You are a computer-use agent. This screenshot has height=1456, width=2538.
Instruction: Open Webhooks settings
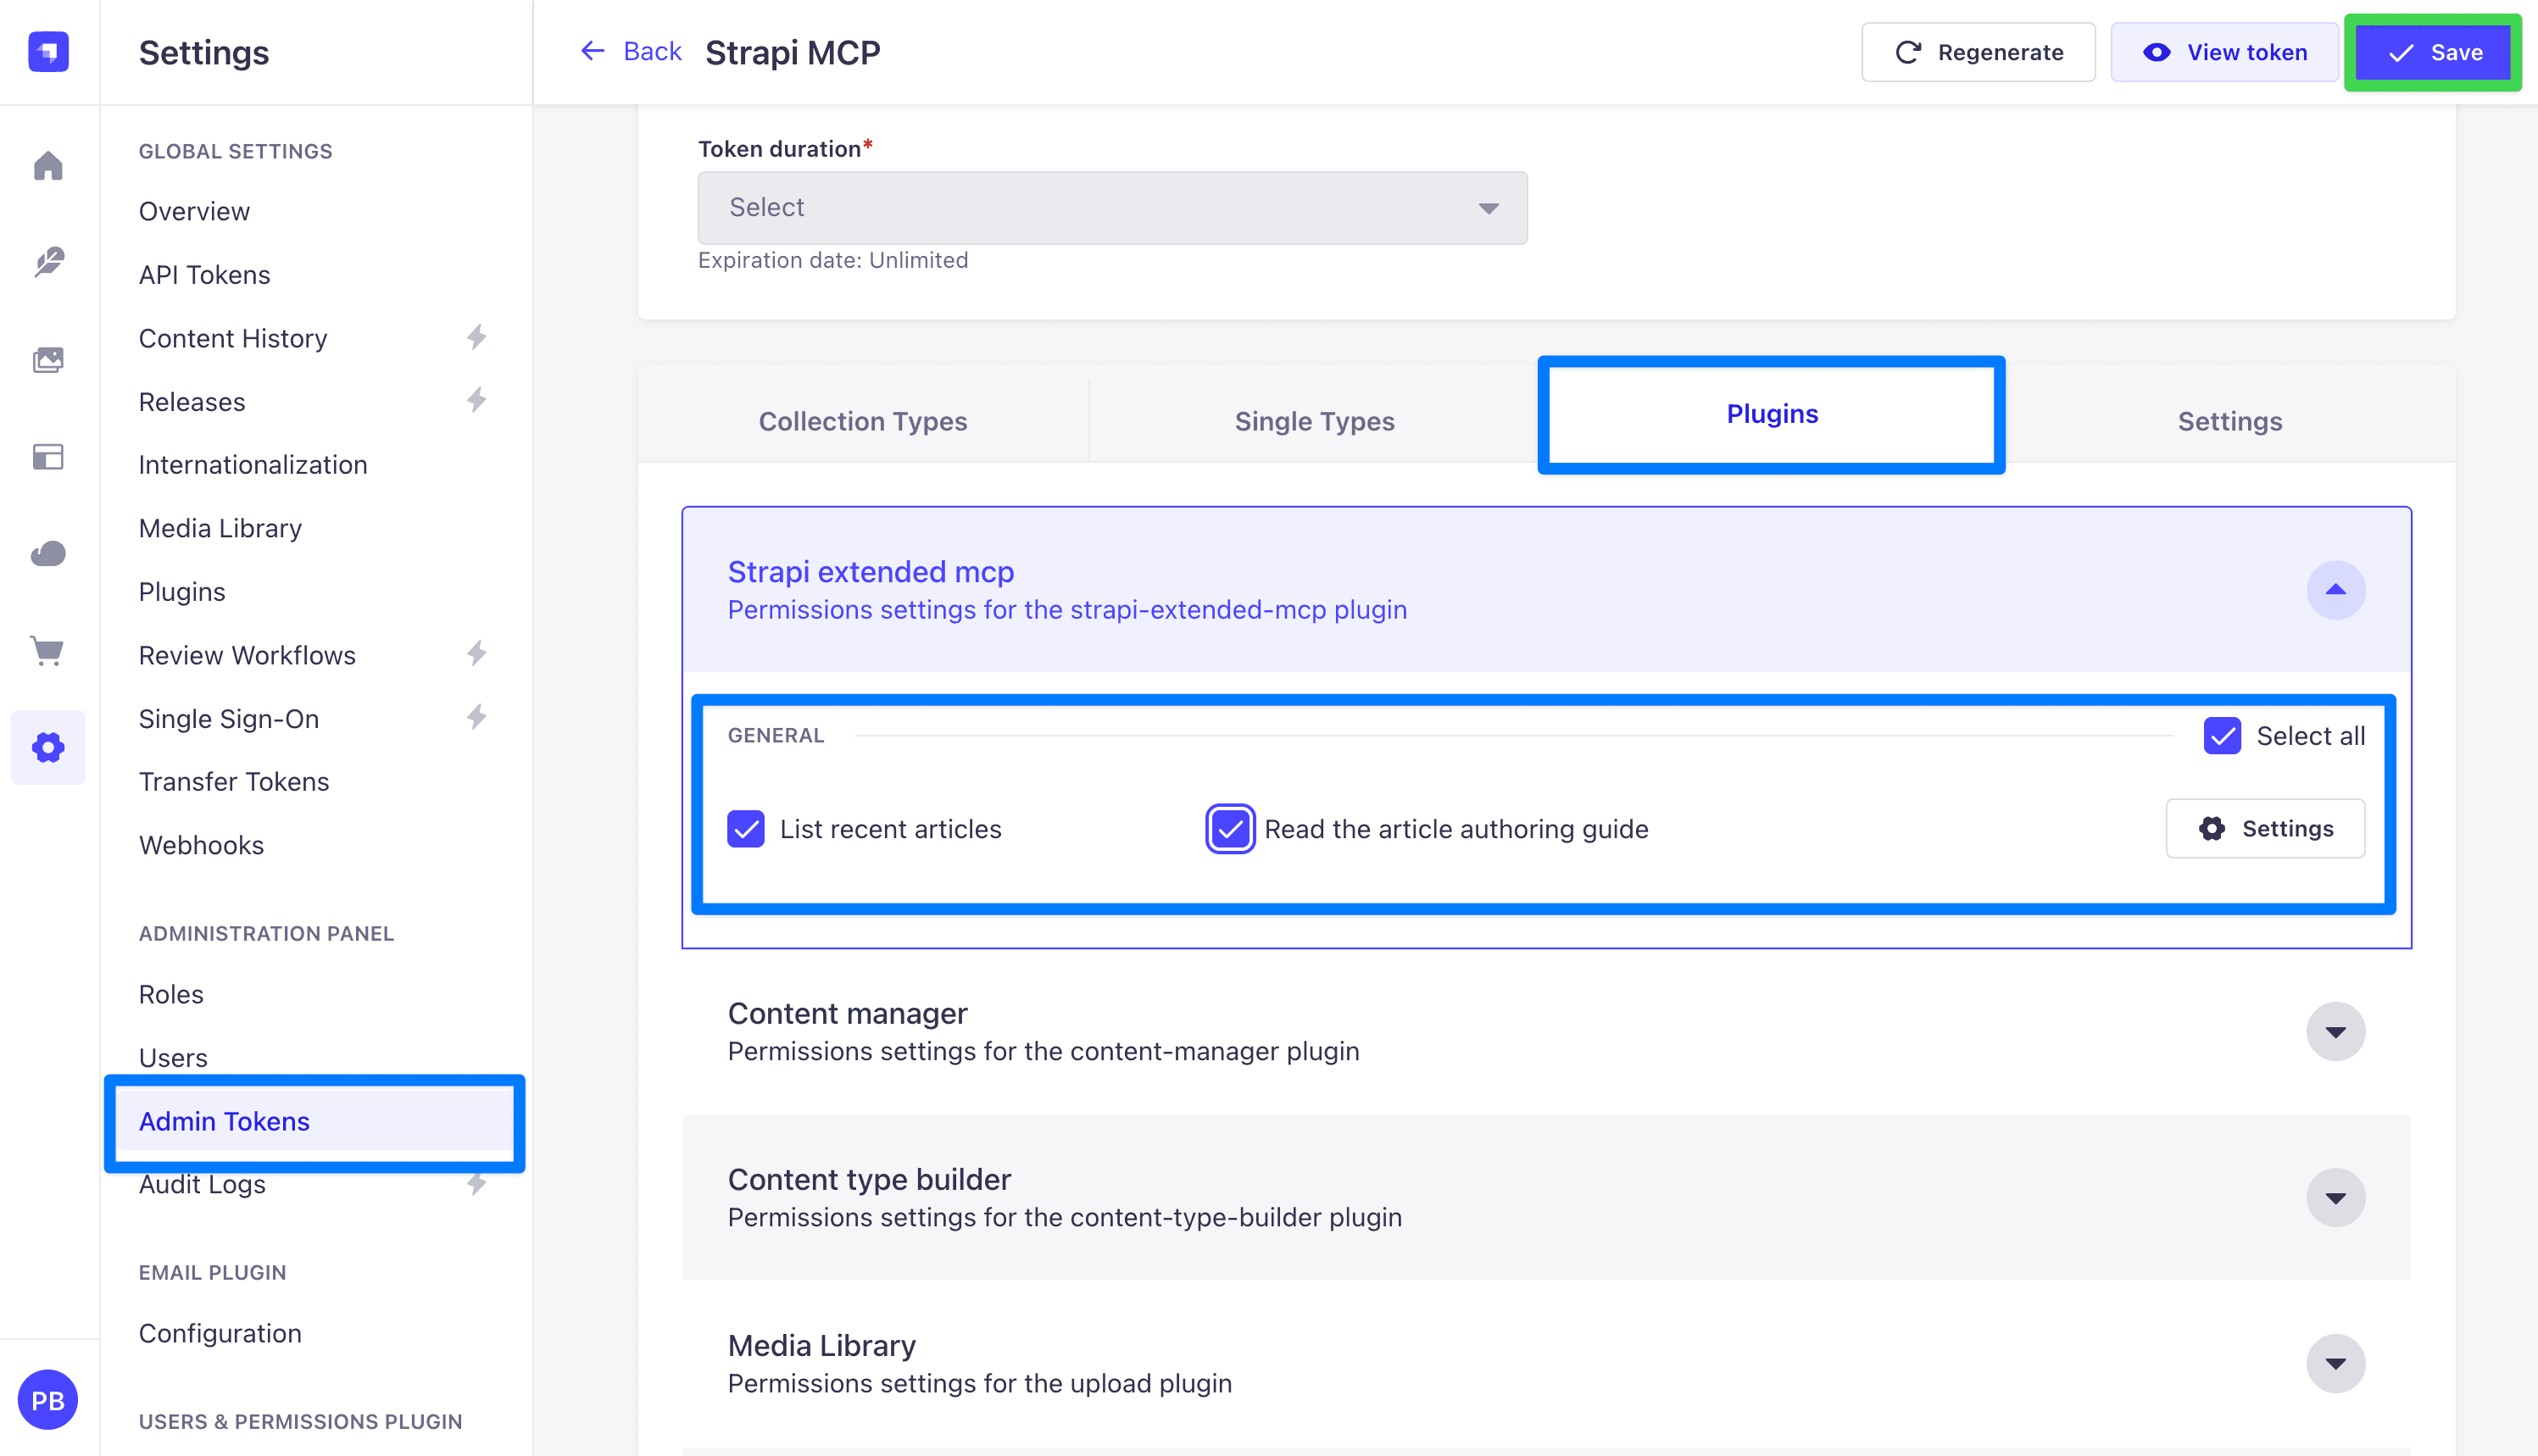(x=201, y=845)
